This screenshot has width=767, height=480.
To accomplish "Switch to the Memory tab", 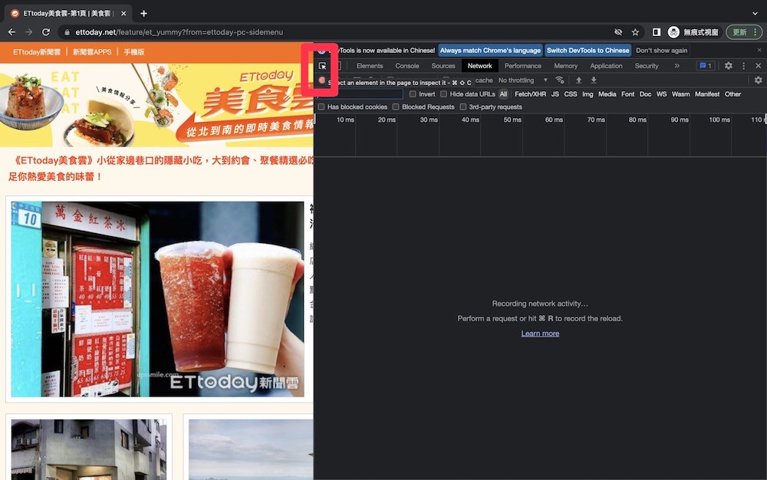I will (x=565, y=65).
